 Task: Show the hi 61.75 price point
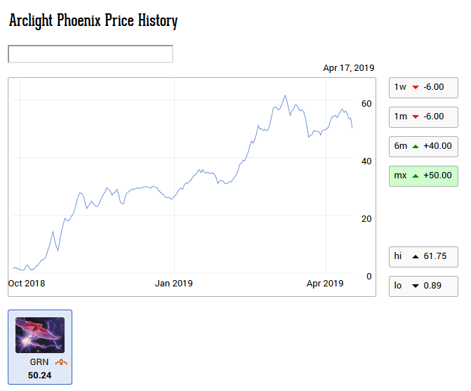[423, 257]
